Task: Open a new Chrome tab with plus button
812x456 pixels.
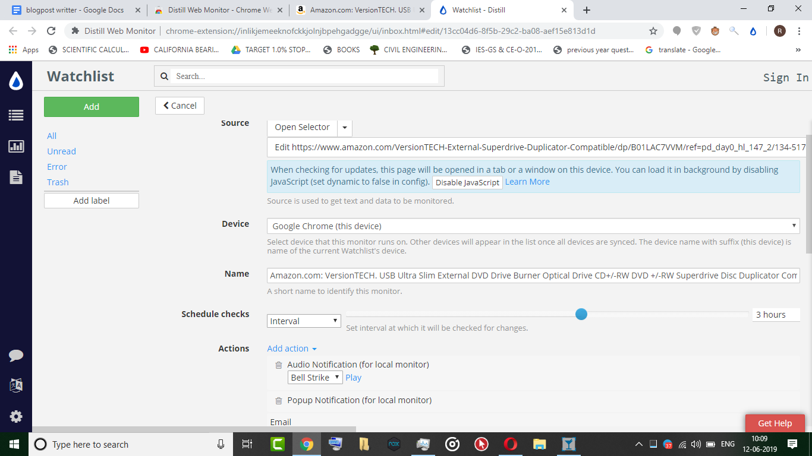Action: [x=587, y=10]
